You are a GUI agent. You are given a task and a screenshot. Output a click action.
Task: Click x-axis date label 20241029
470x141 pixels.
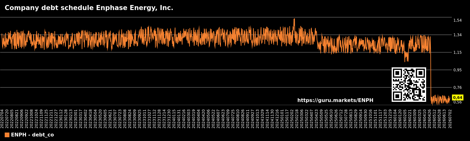(263, 119)
